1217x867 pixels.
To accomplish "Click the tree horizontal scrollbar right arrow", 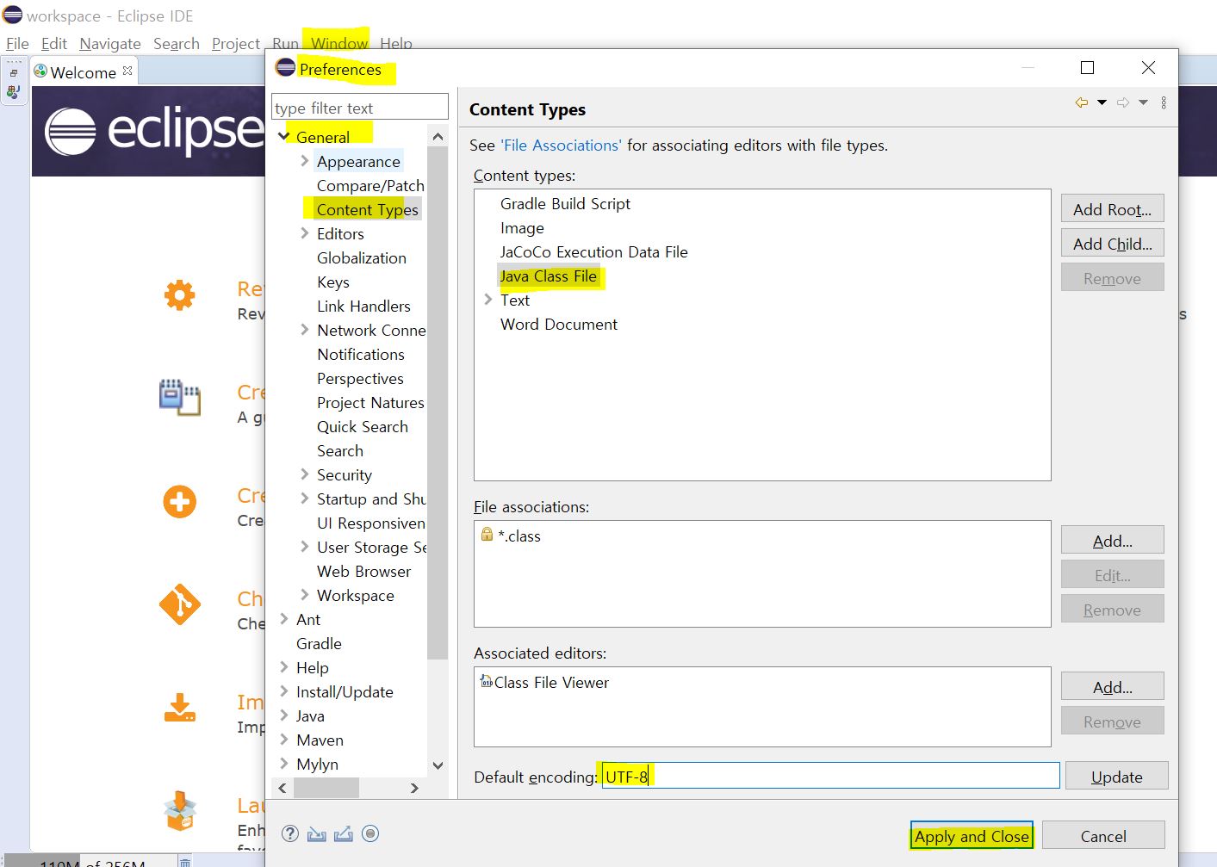I will click(x=414, y=788).
